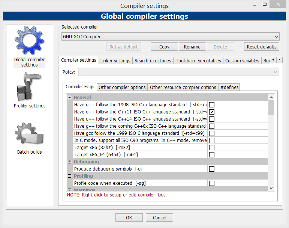Check Profile code when executed -pg box
The width and height of the screenshot is (289, 228).
pyautogui.click(x=212, y=183)
